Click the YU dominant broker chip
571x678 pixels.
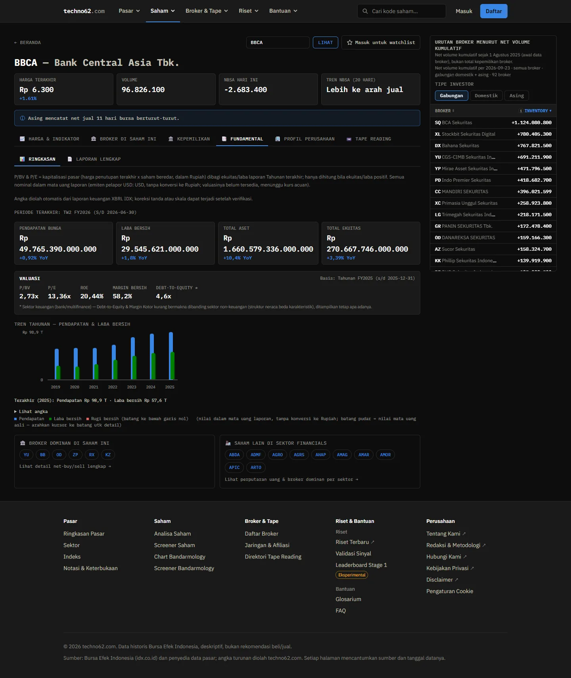point(26,455)
